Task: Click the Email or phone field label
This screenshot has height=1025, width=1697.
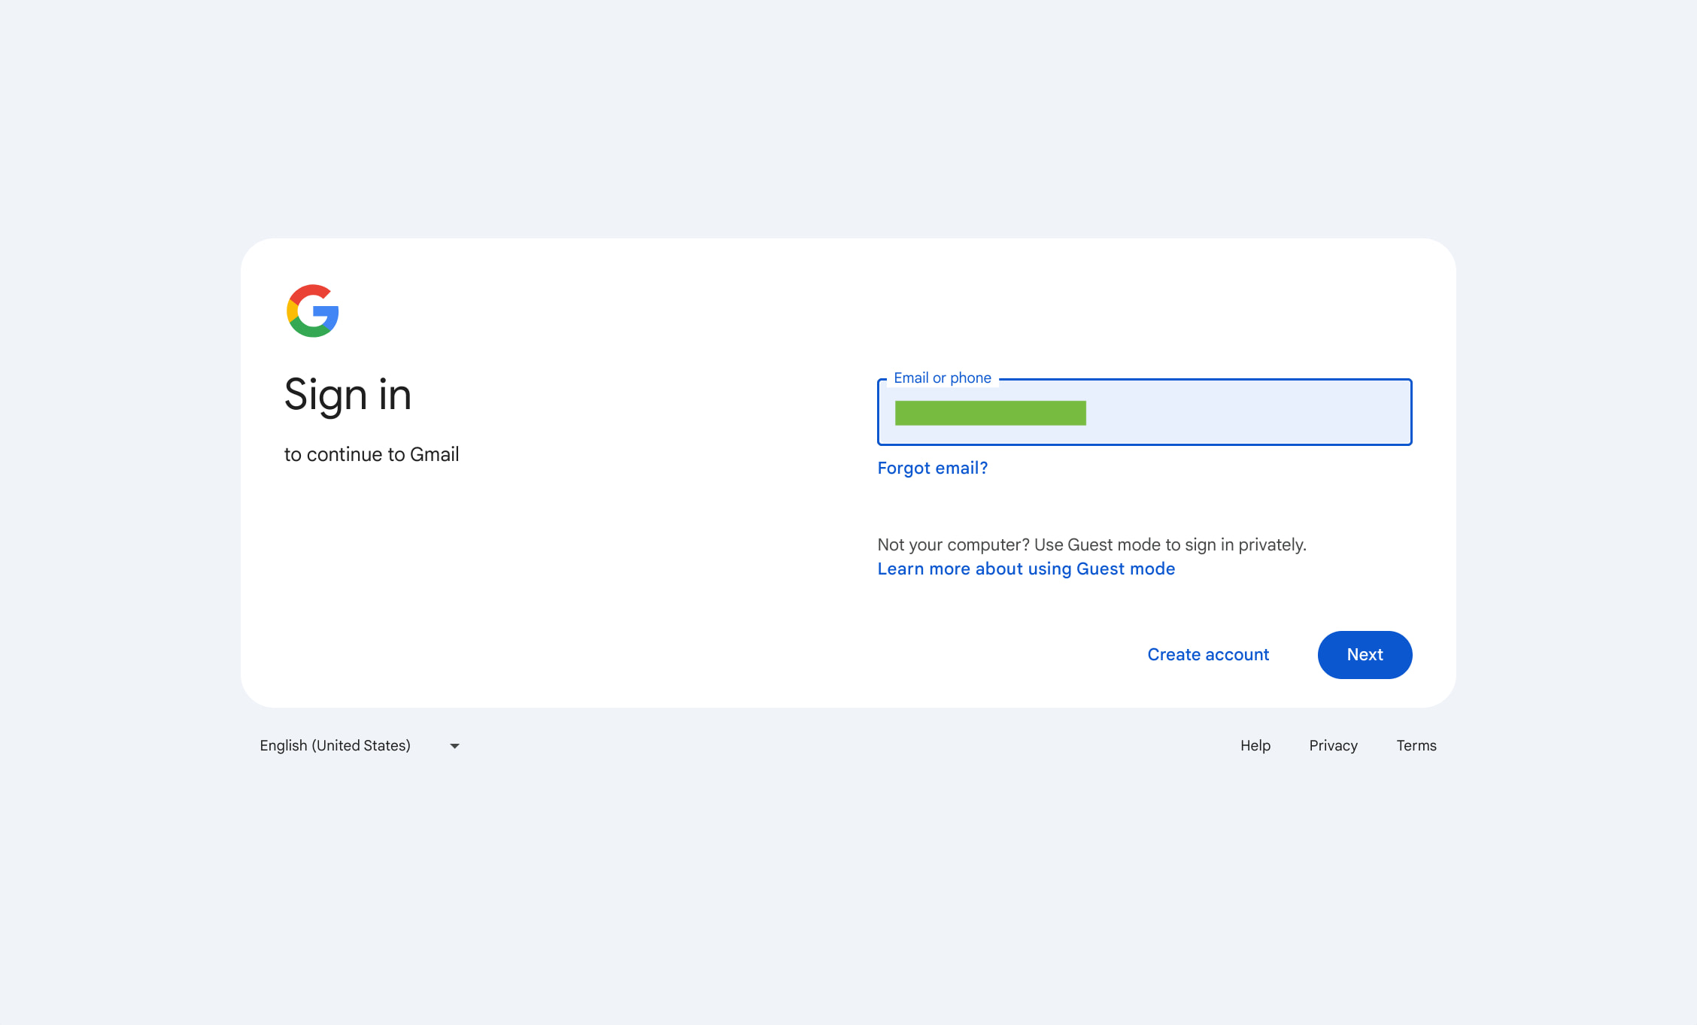Action: click(x=943, y=378)
